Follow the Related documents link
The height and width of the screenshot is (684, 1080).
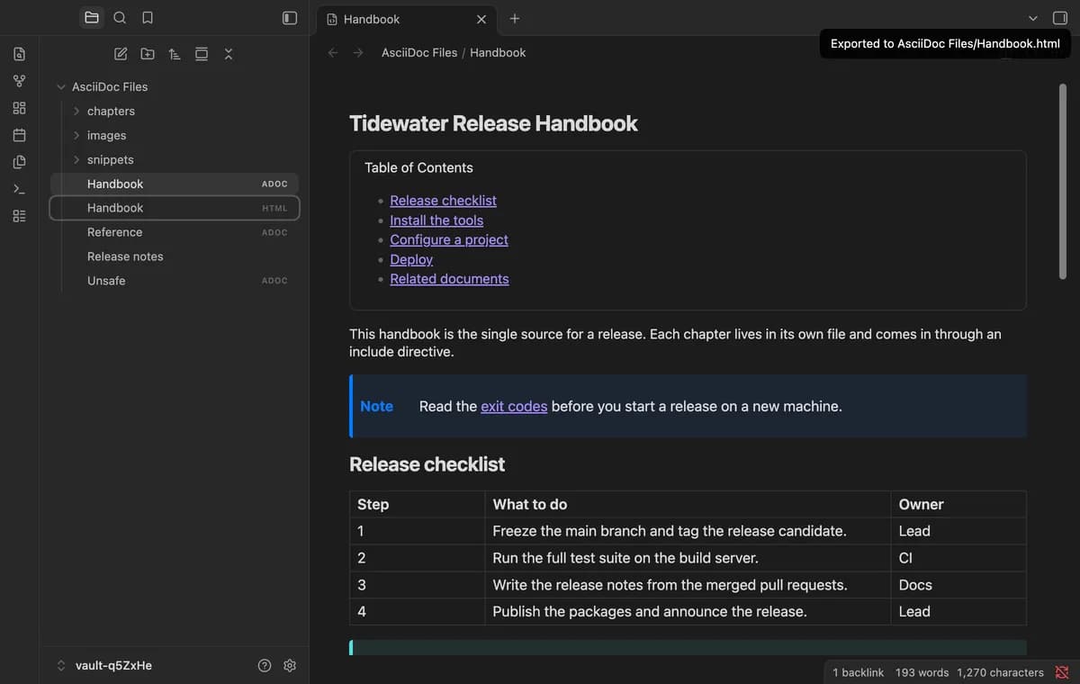(449, 279)
